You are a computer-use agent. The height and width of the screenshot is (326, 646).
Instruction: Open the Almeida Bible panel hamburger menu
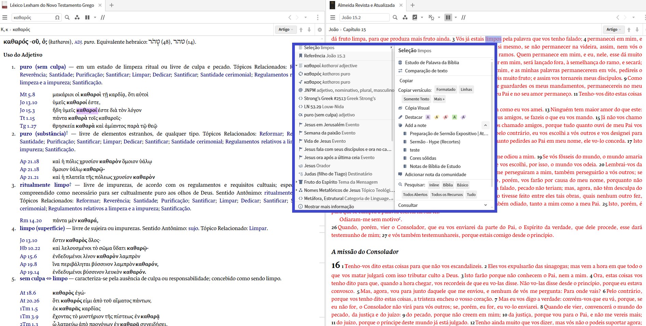(x=333, y=17)
